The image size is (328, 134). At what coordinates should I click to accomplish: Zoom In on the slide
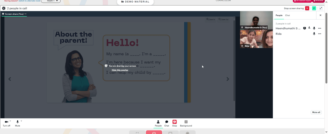(211, 19)
